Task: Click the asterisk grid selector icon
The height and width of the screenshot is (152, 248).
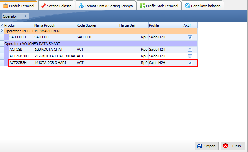Action: pos(2,25)
